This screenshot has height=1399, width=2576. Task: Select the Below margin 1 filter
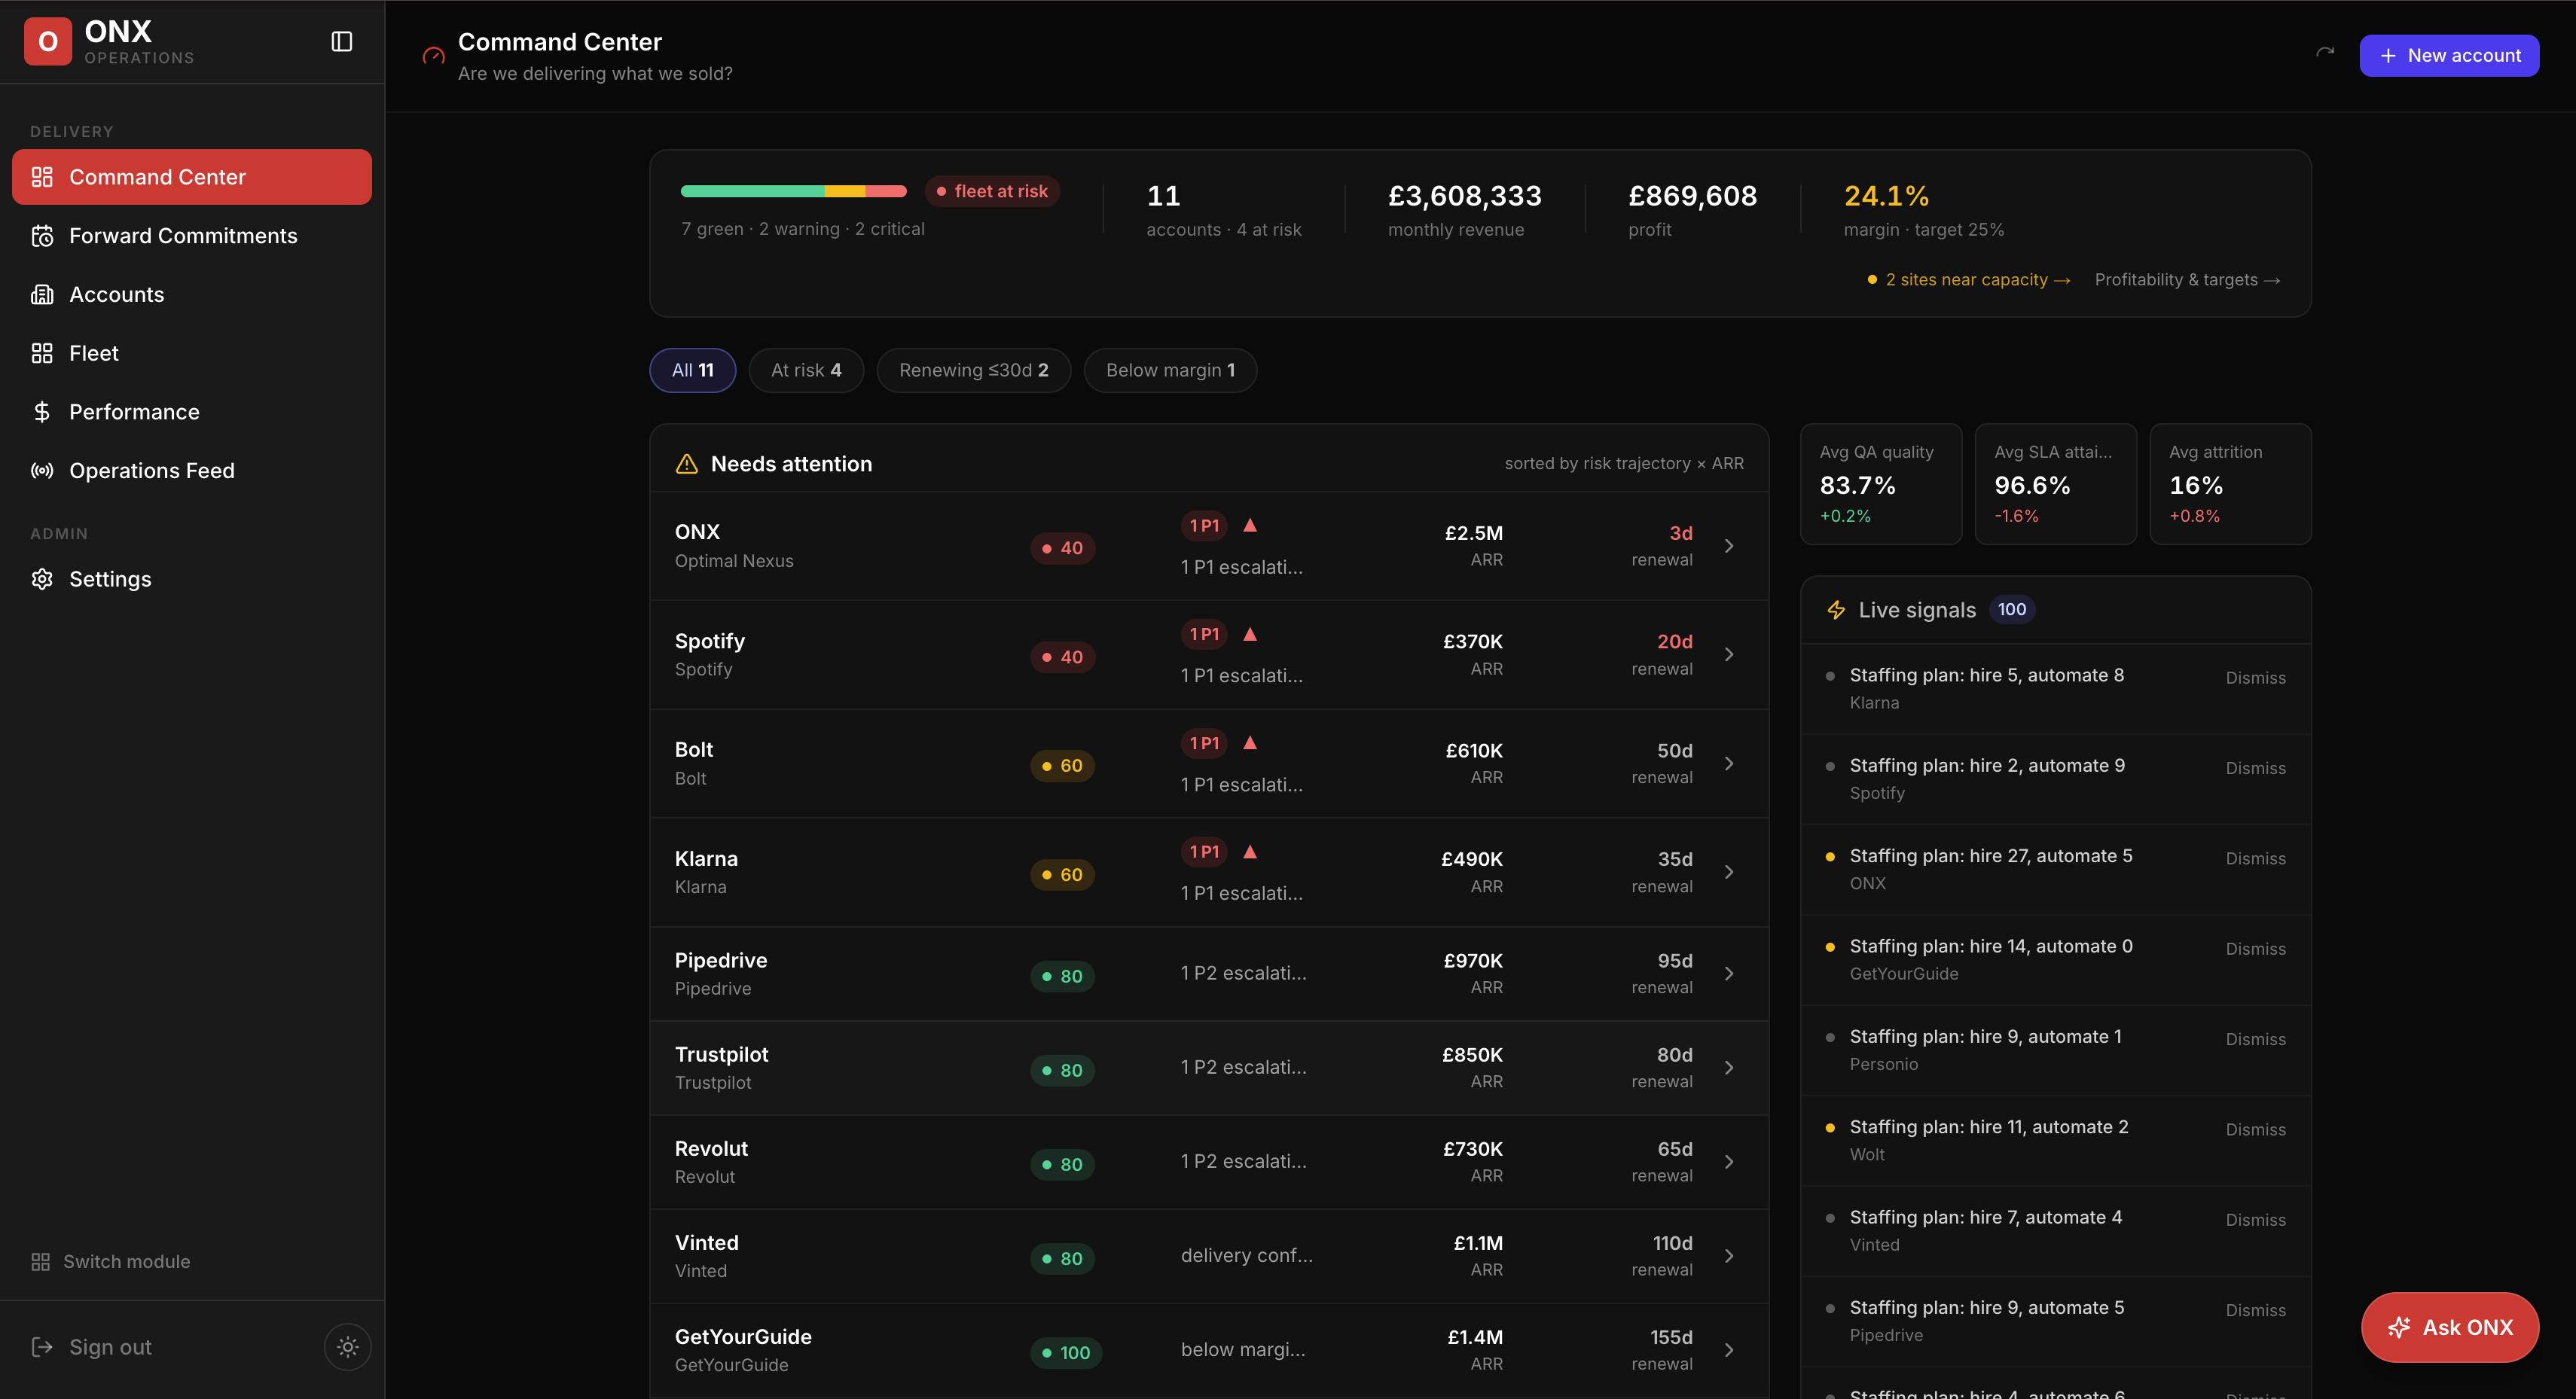(x=1170, y=370)
